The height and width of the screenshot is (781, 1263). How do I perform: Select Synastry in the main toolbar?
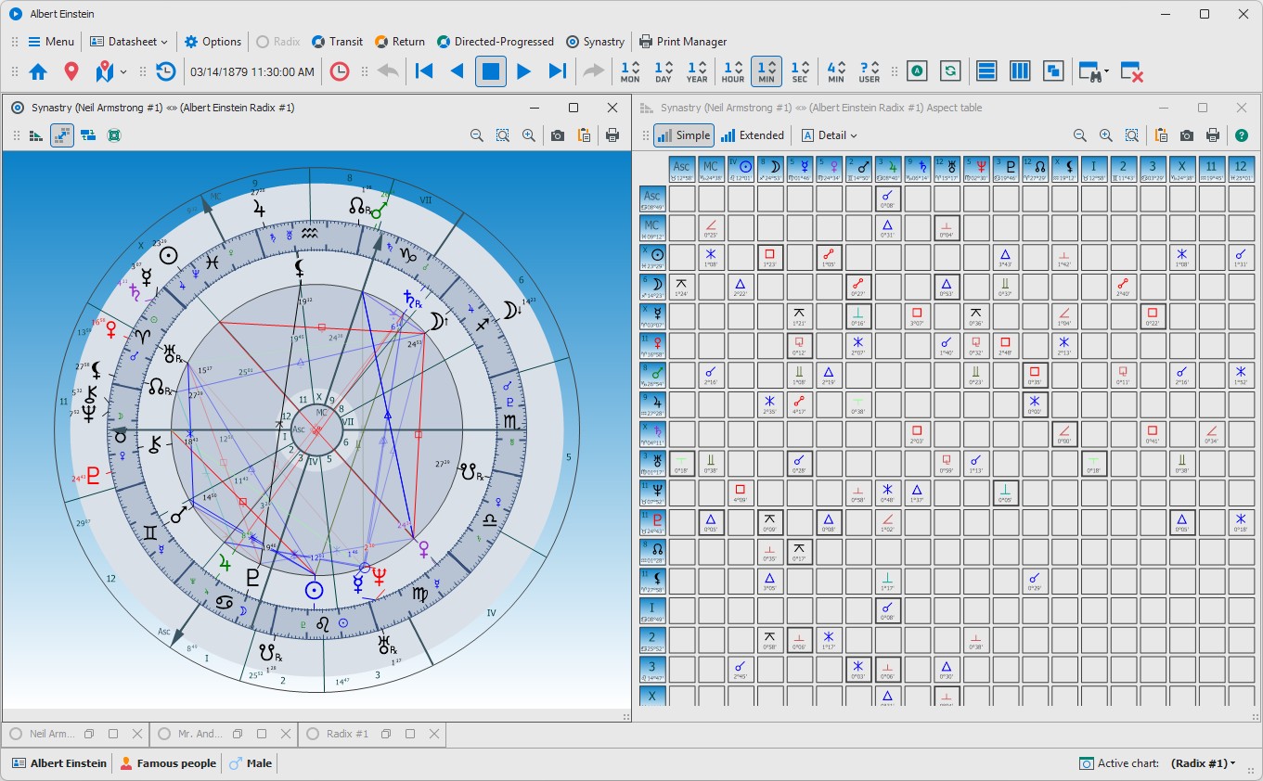596,42
